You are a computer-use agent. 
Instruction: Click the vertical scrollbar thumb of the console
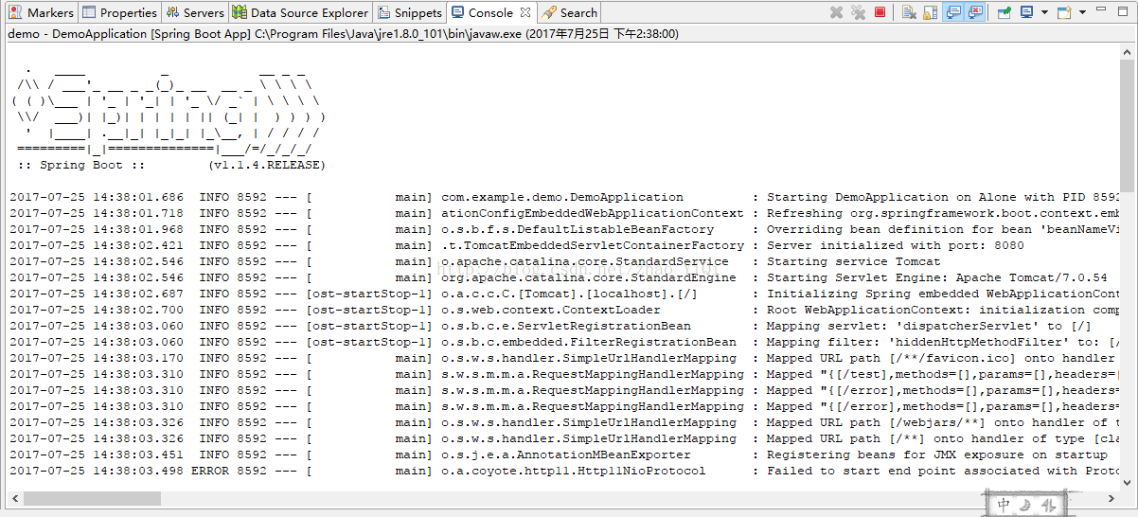pos(1129,127)
